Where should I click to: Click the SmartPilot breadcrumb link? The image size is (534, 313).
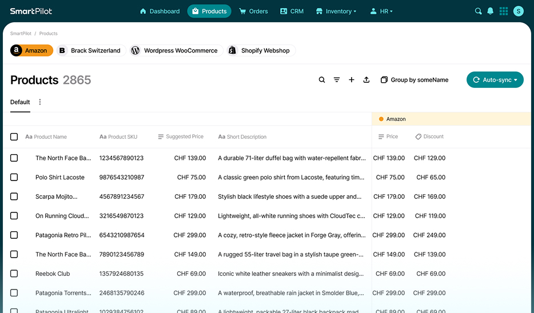coord(21,33)
